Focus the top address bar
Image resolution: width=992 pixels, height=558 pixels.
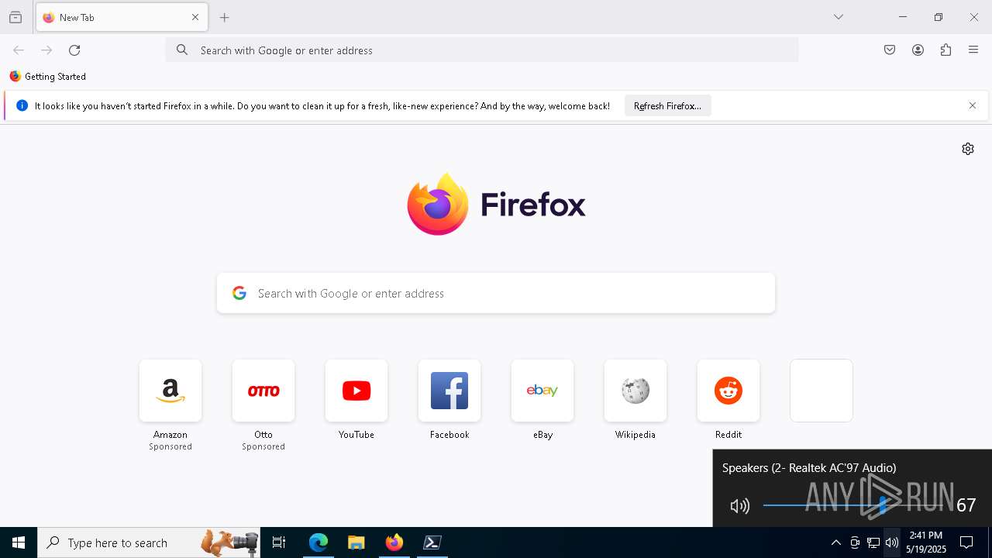482,50
